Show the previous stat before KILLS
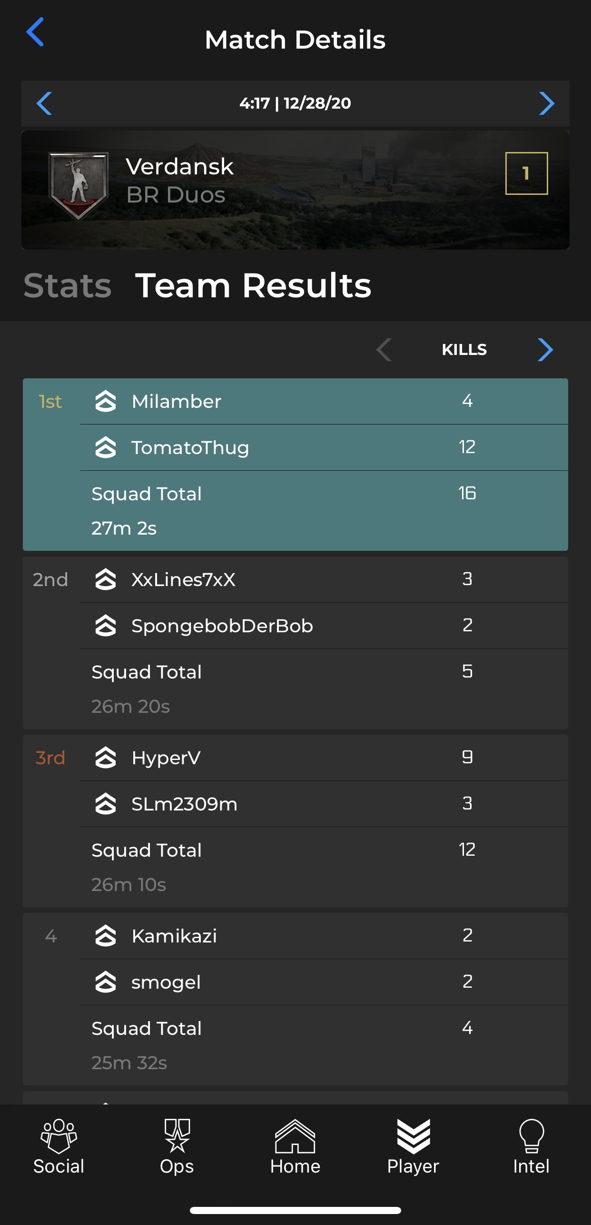 384,350
